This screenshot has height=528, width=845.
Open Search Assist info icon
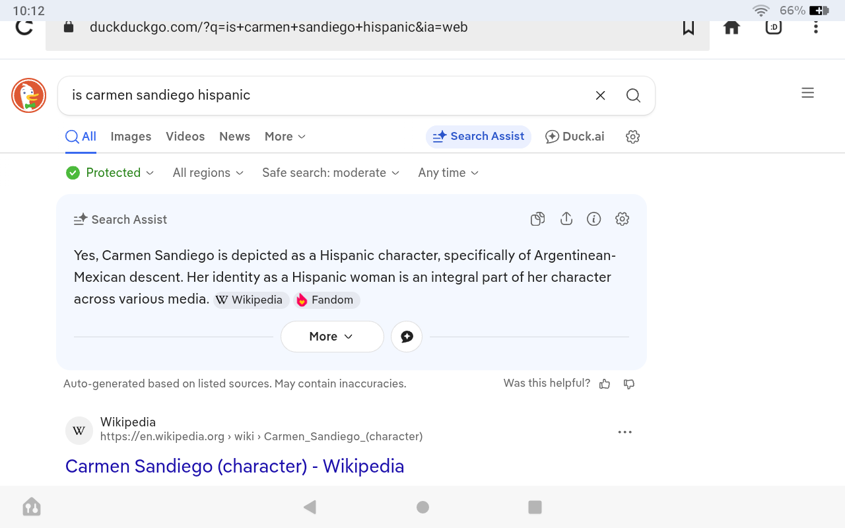(593, 219)
